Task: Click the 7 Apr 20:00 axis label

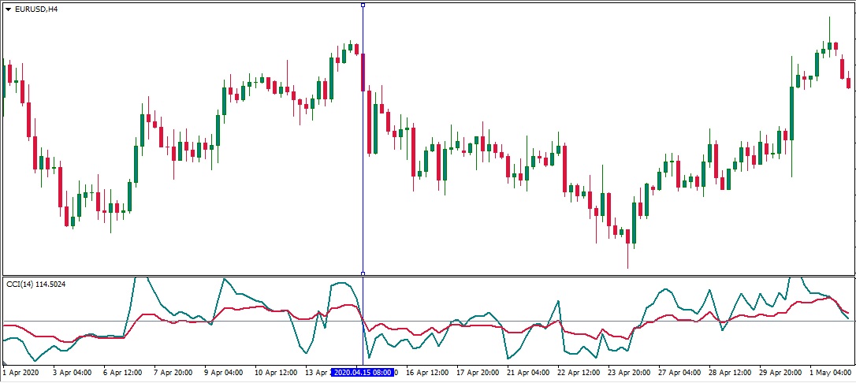Action: pos(173,373)
